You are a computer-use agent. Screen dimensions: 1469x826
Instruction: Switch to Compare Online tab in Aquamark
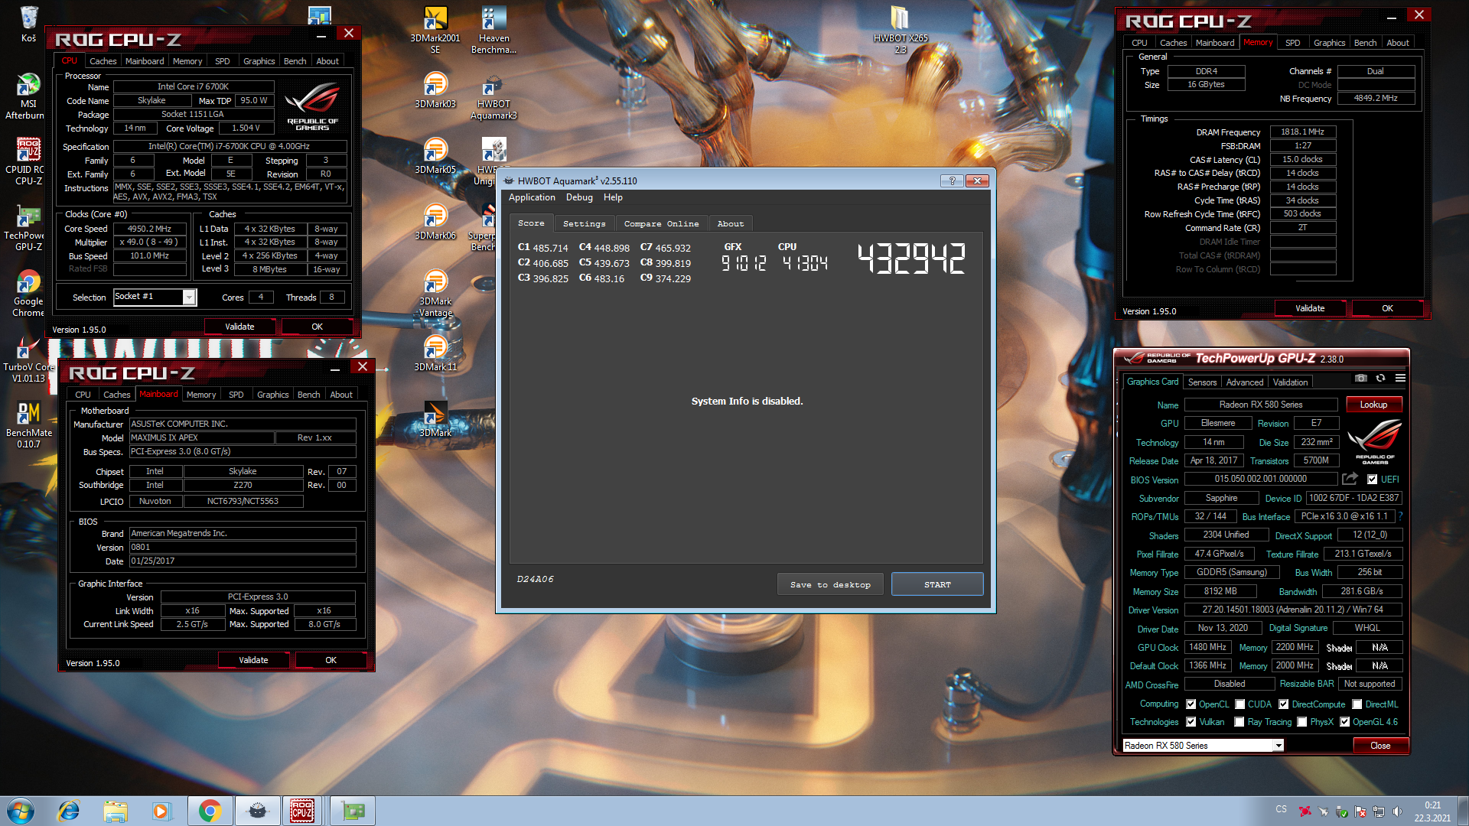(x=661, y=223)
